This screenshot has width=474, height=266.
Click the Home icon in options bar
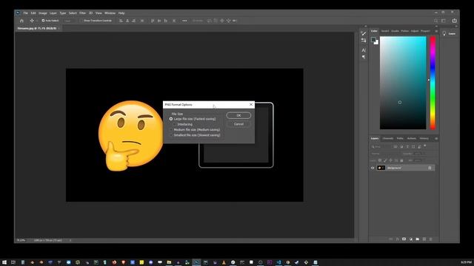pos(21,21)
